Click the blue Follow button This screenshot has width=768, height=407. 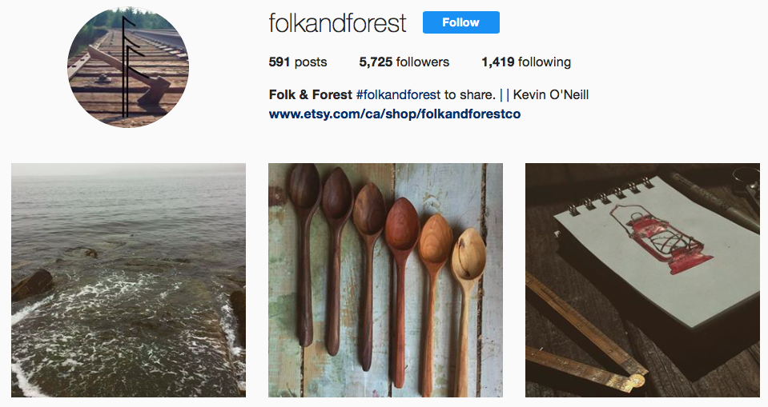461,22
